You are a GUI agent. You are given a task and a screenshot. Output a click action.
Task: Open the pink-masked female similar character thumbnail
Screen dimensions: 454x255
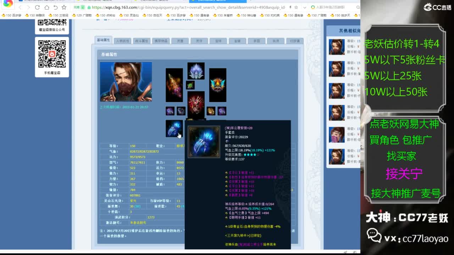(x=337, y=135)
